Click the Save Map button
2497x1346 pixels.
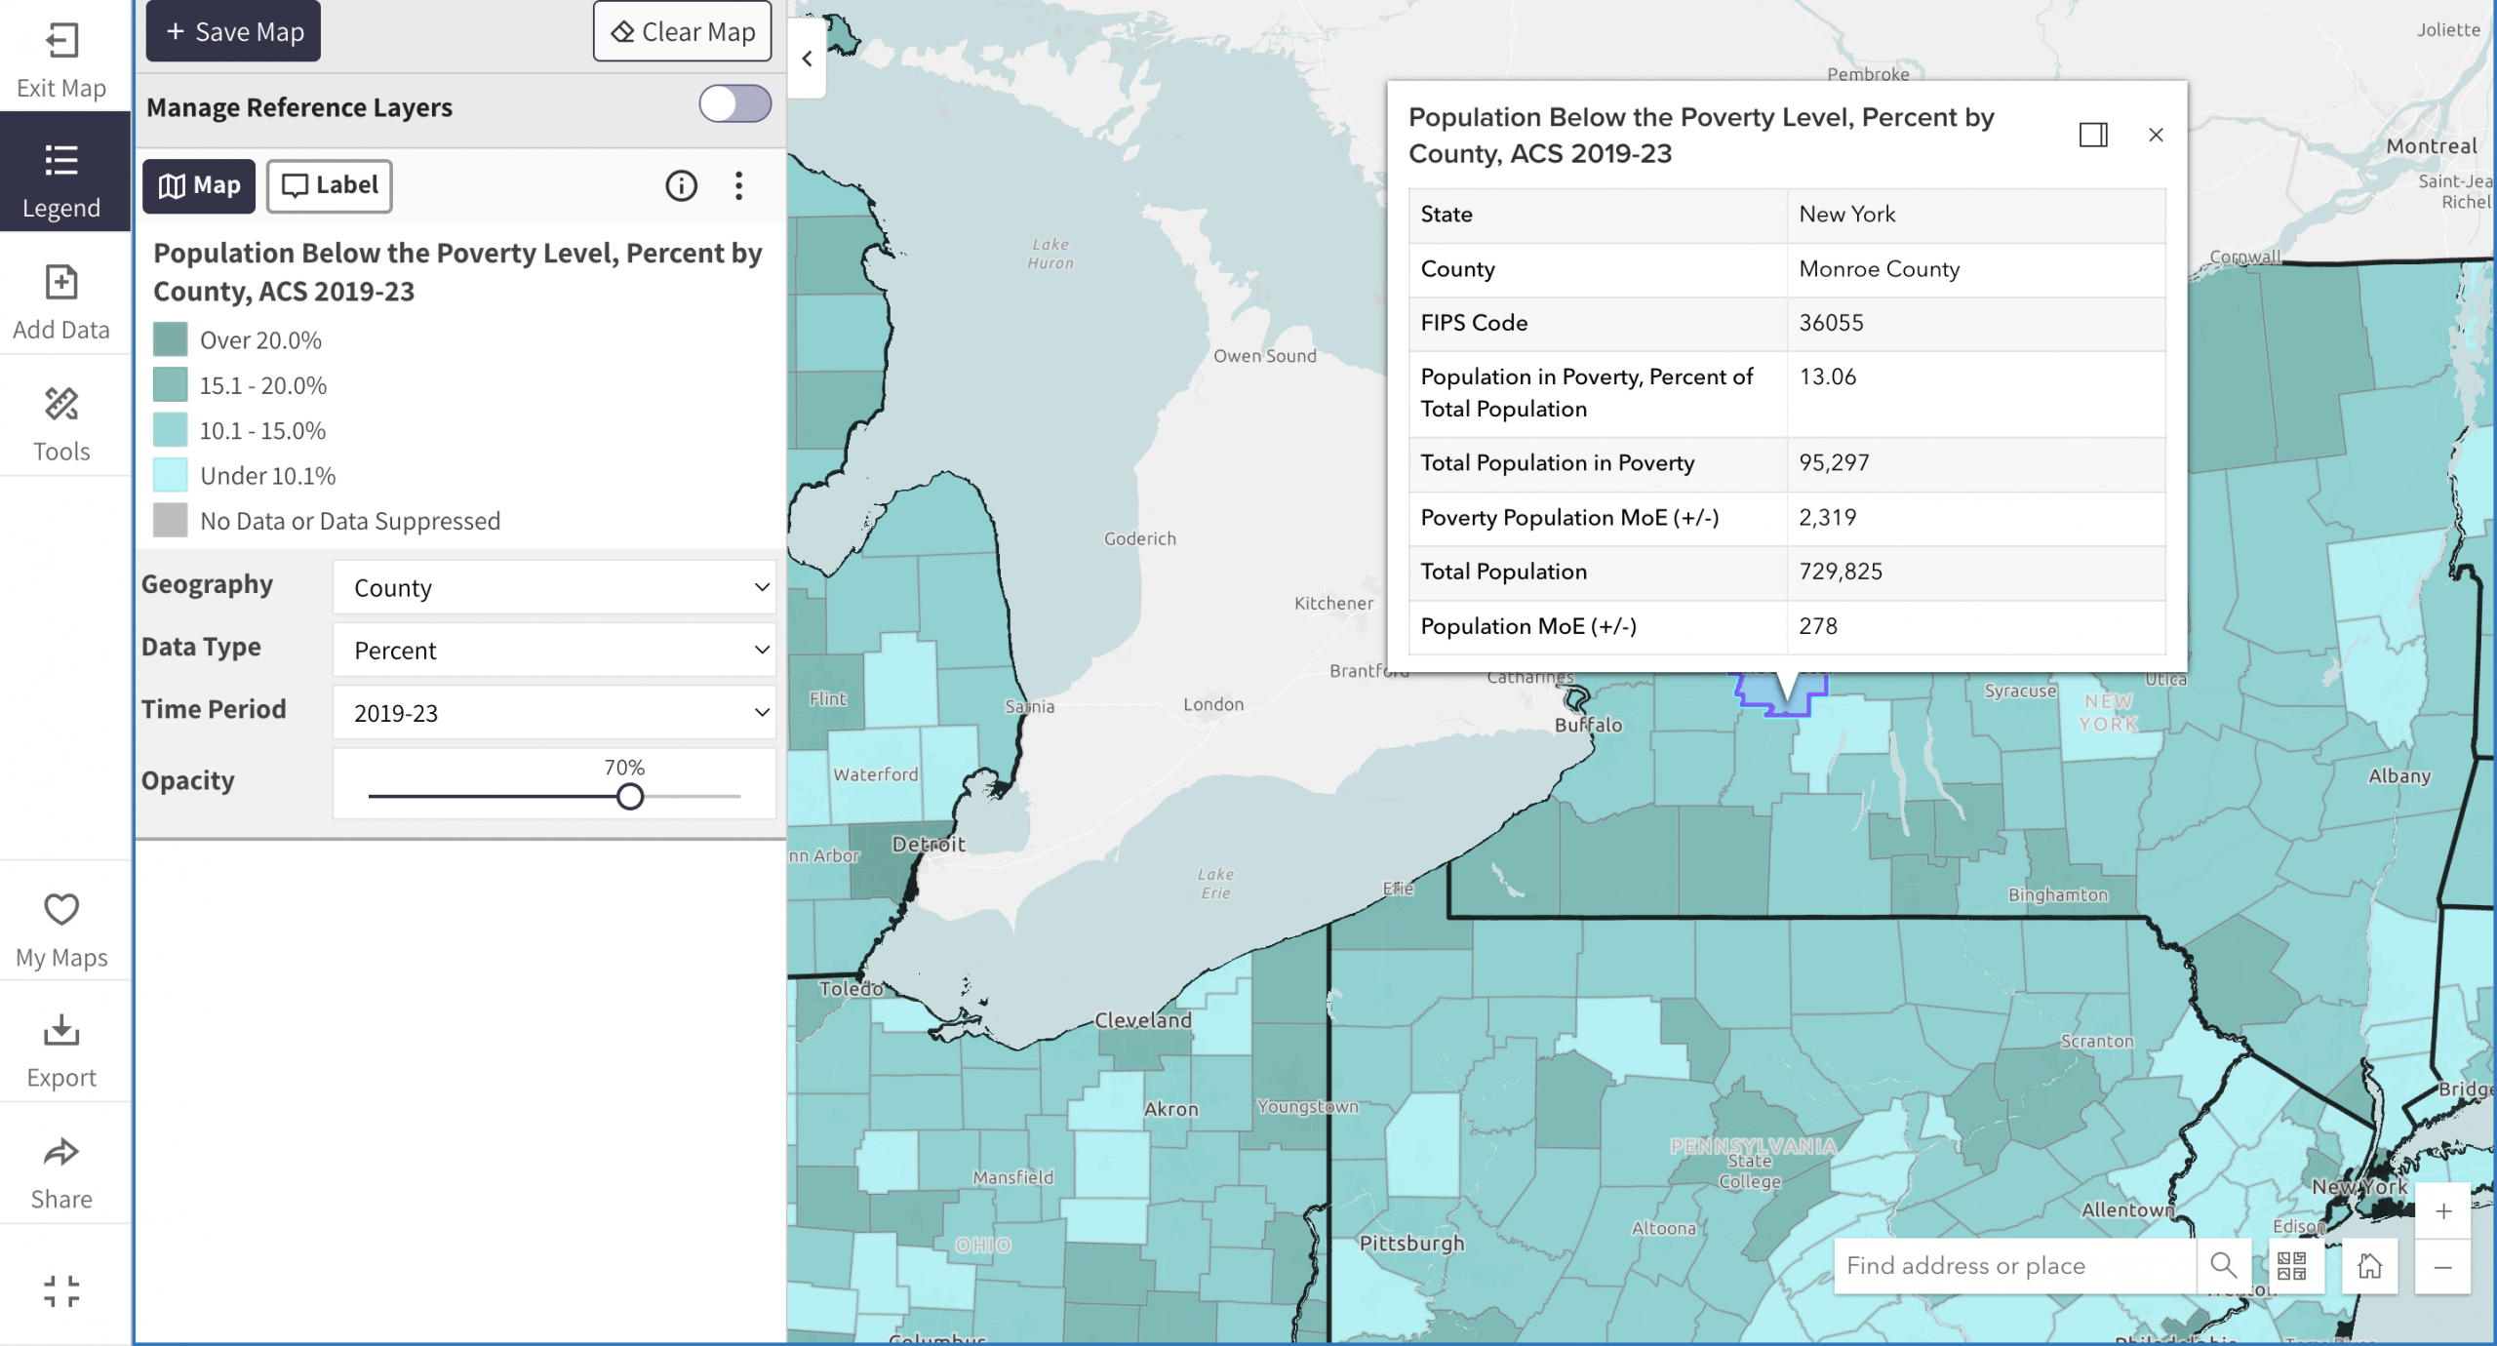tap(233, 31)
